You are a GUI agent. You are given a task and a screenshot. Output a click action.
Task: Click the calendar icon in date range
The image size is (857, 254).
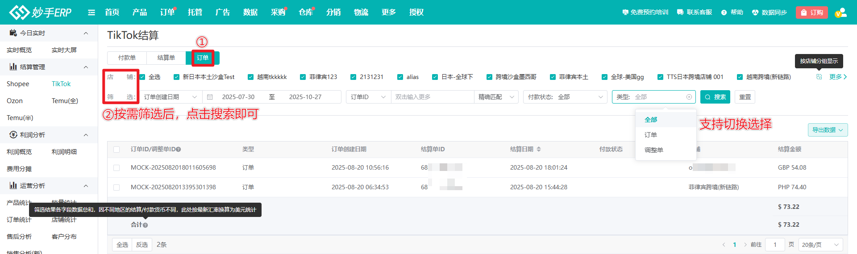click(x=210, y=97)
